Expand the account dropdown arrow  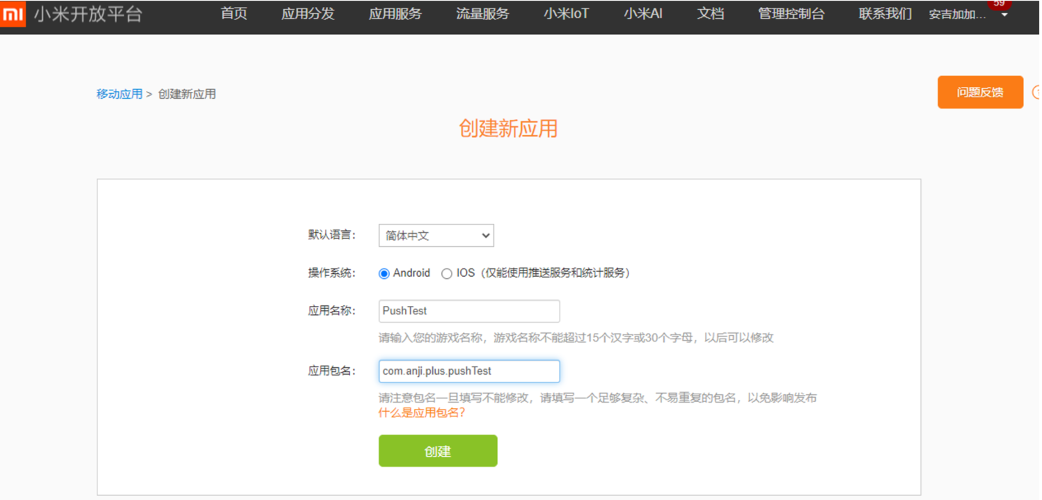tap(1004, 15)
